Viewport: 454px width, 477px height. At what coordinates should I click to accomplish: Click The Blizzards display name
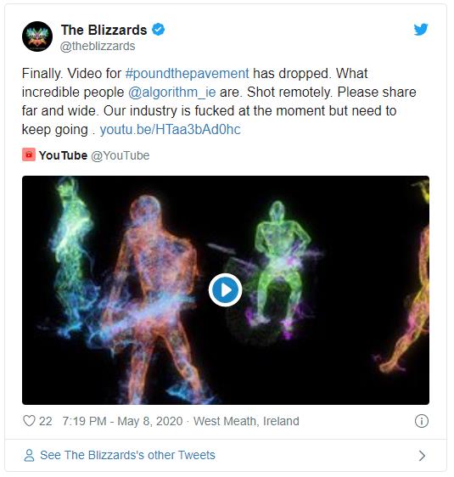[x=104, y=30]
